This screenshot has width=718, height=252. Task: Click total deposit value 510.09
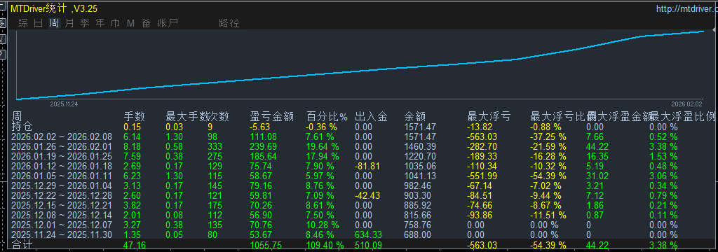(369, 245)
